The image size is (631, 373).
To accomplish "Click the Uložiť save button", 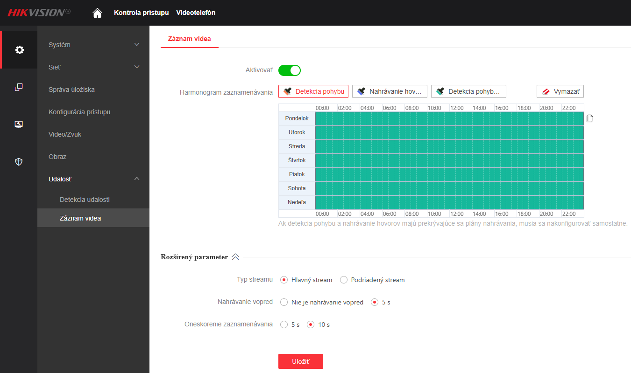I will [x=300, y=361].
